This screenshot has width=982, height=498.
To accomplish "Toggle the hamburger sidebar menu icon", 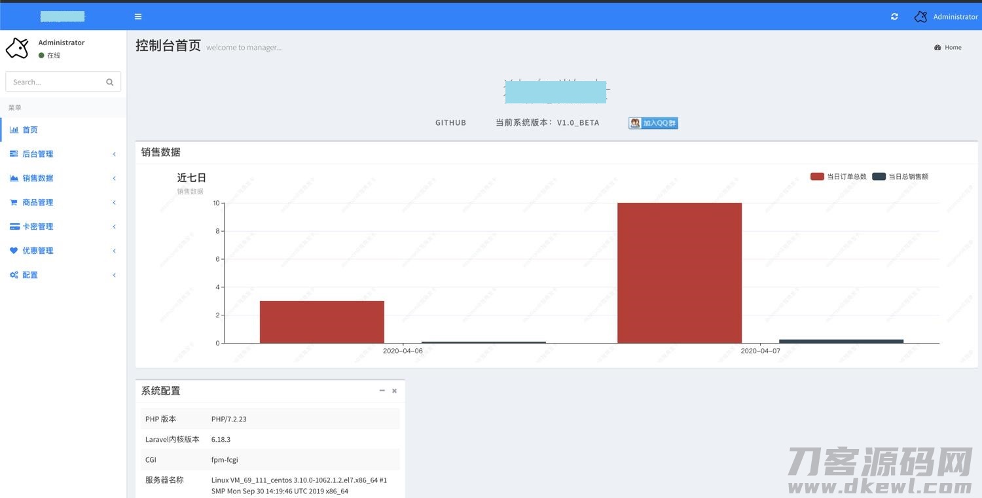I will tap(138, 16).
